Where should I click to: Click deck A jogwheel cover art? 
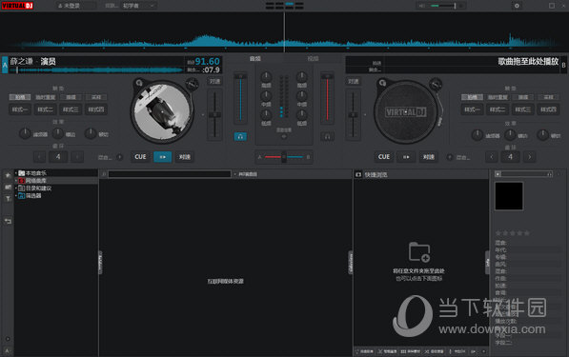(x=162, y=112)
